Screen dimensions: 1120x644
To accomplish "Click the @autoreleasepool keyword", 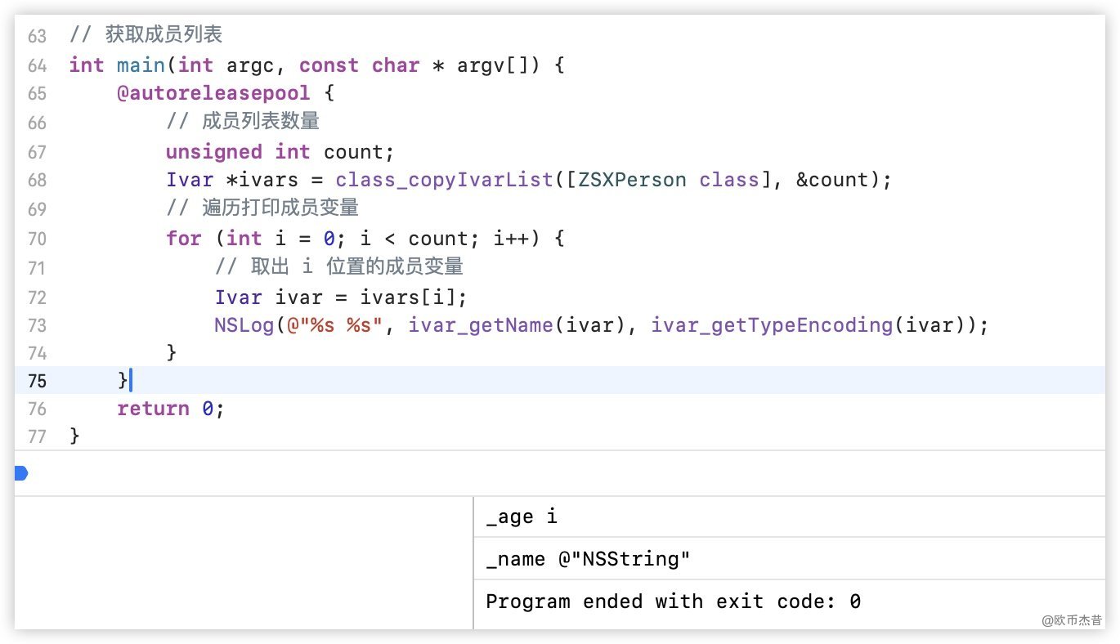I will pyautogui.click(x=213, y=93).
